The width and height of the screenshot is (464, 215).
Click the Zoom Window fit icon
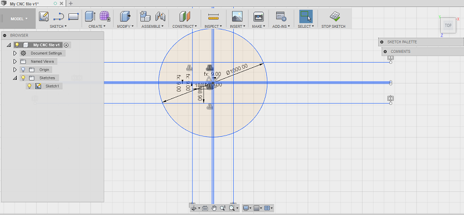point(231,208)
